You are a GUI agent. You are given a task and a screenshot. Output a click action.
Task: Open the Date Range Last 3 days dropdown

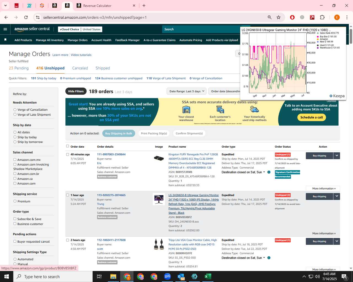point(187,91)
